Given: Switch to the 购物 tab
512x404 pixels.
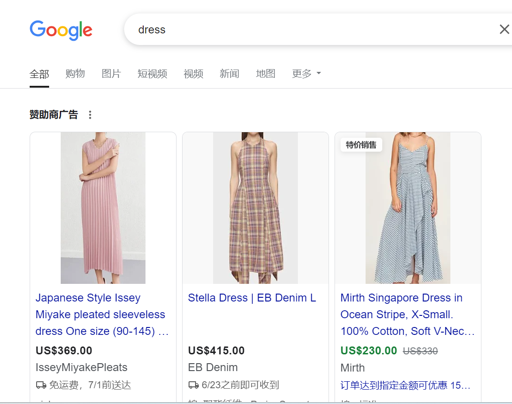Looking at the screenshot, I should click(75, 74).
